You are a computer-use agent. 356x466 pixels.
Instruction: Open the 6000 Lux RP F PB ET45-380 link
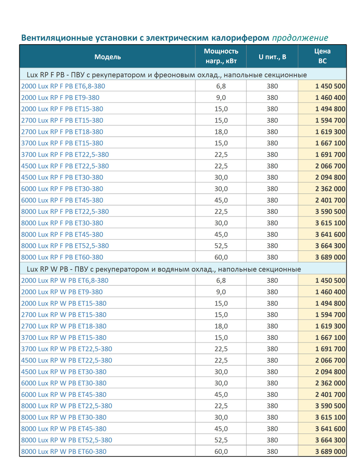click(62, 200)
